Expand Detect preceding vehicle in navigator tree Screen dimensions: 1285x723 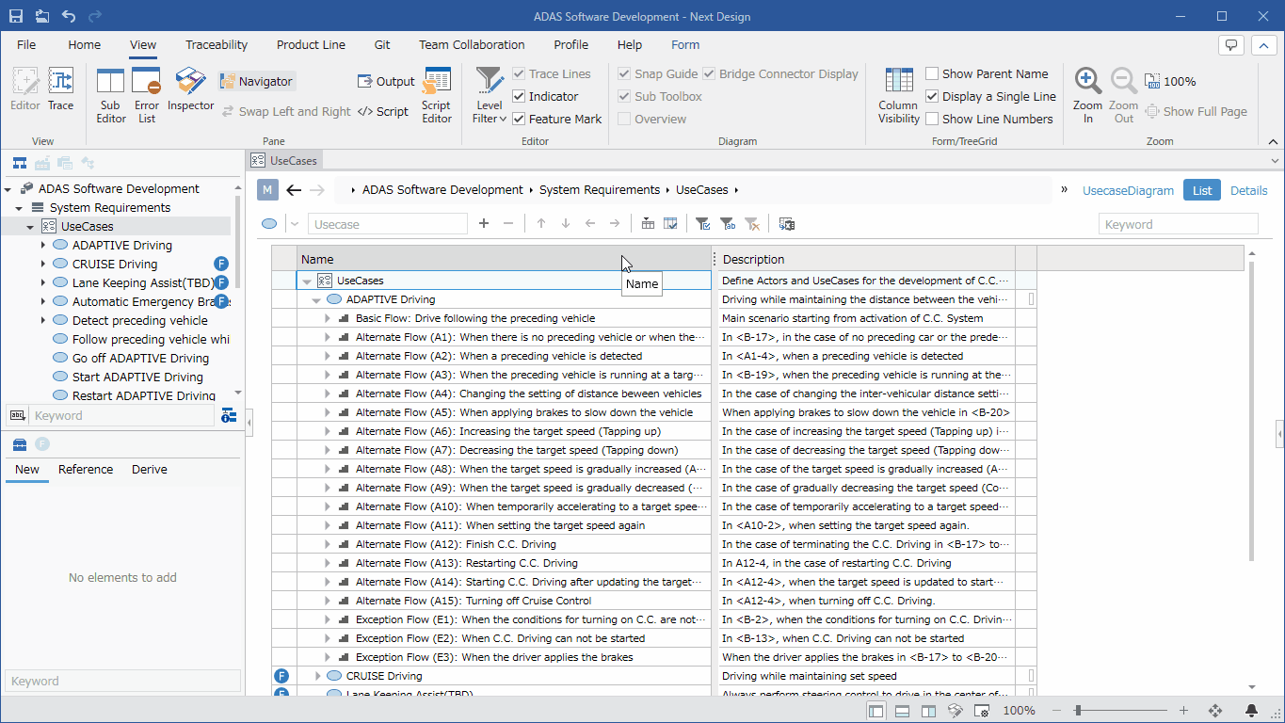click(43, 320)
